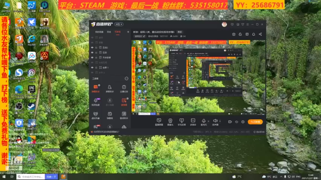Click the plus icon to add a scene

[128, 32]
